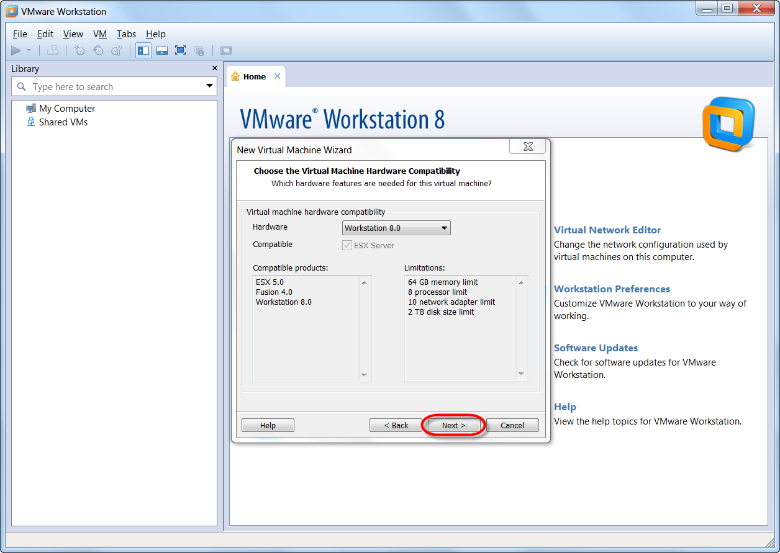Open the Hardware compatibility dropdown
Screen dimensions: 780x553
pos(396,228)
